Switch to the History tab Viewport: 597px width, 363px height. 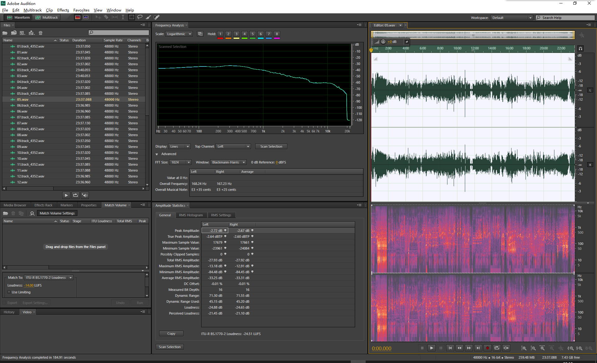[x=9, y=312]
